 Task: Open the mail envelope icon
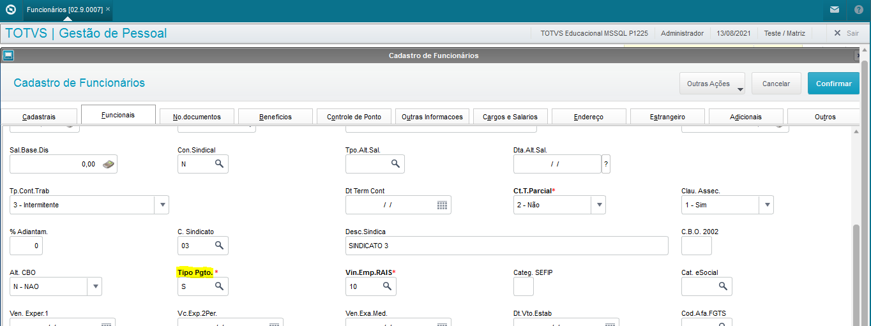click(835, 10)
